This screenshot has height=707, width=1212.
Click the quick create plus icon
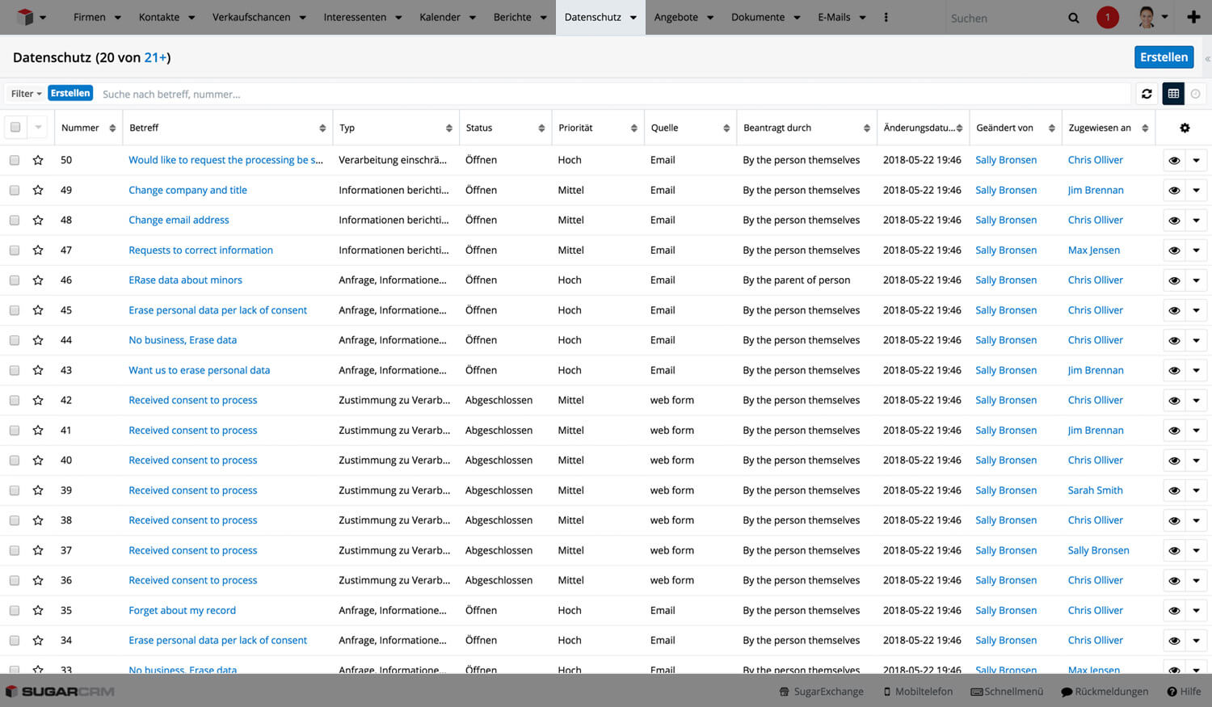[x=1193, y=17]
